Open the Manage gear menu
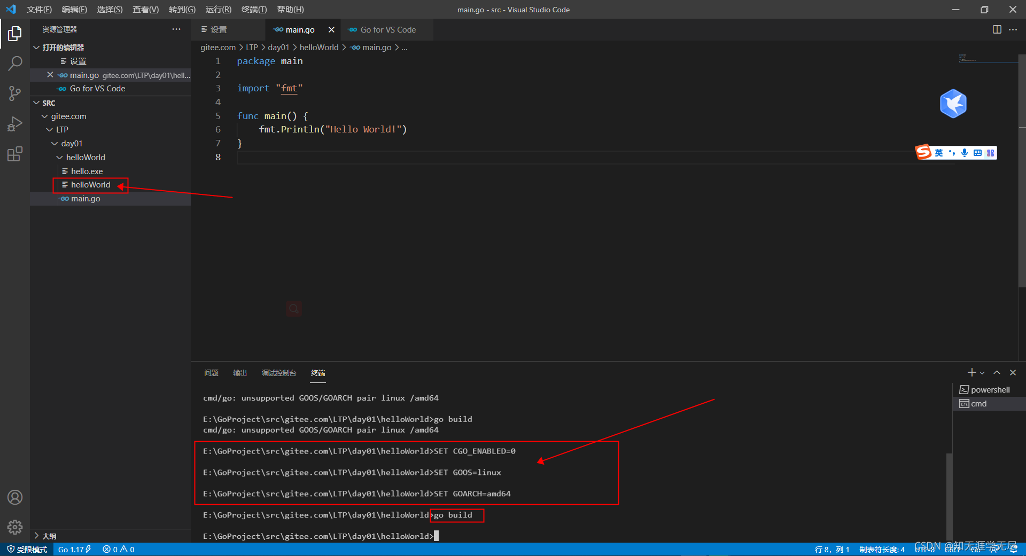 (15, 527)
